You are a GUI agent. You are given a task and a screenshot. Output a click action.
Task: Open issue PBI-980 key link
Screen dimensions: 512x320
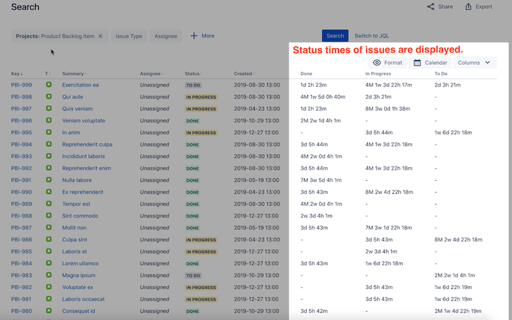[21, 311]
